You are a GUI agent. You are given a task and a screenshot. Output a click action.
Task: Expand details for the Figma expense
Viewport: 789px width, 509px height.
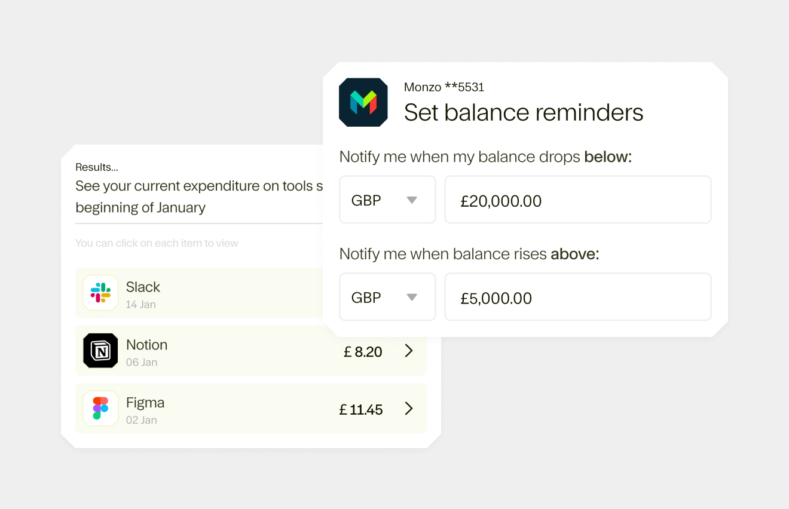(x=251, y=409)
